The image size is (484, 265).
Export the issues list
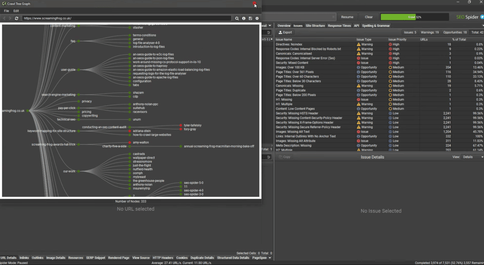pyautogui.click(x=285, y=33)
